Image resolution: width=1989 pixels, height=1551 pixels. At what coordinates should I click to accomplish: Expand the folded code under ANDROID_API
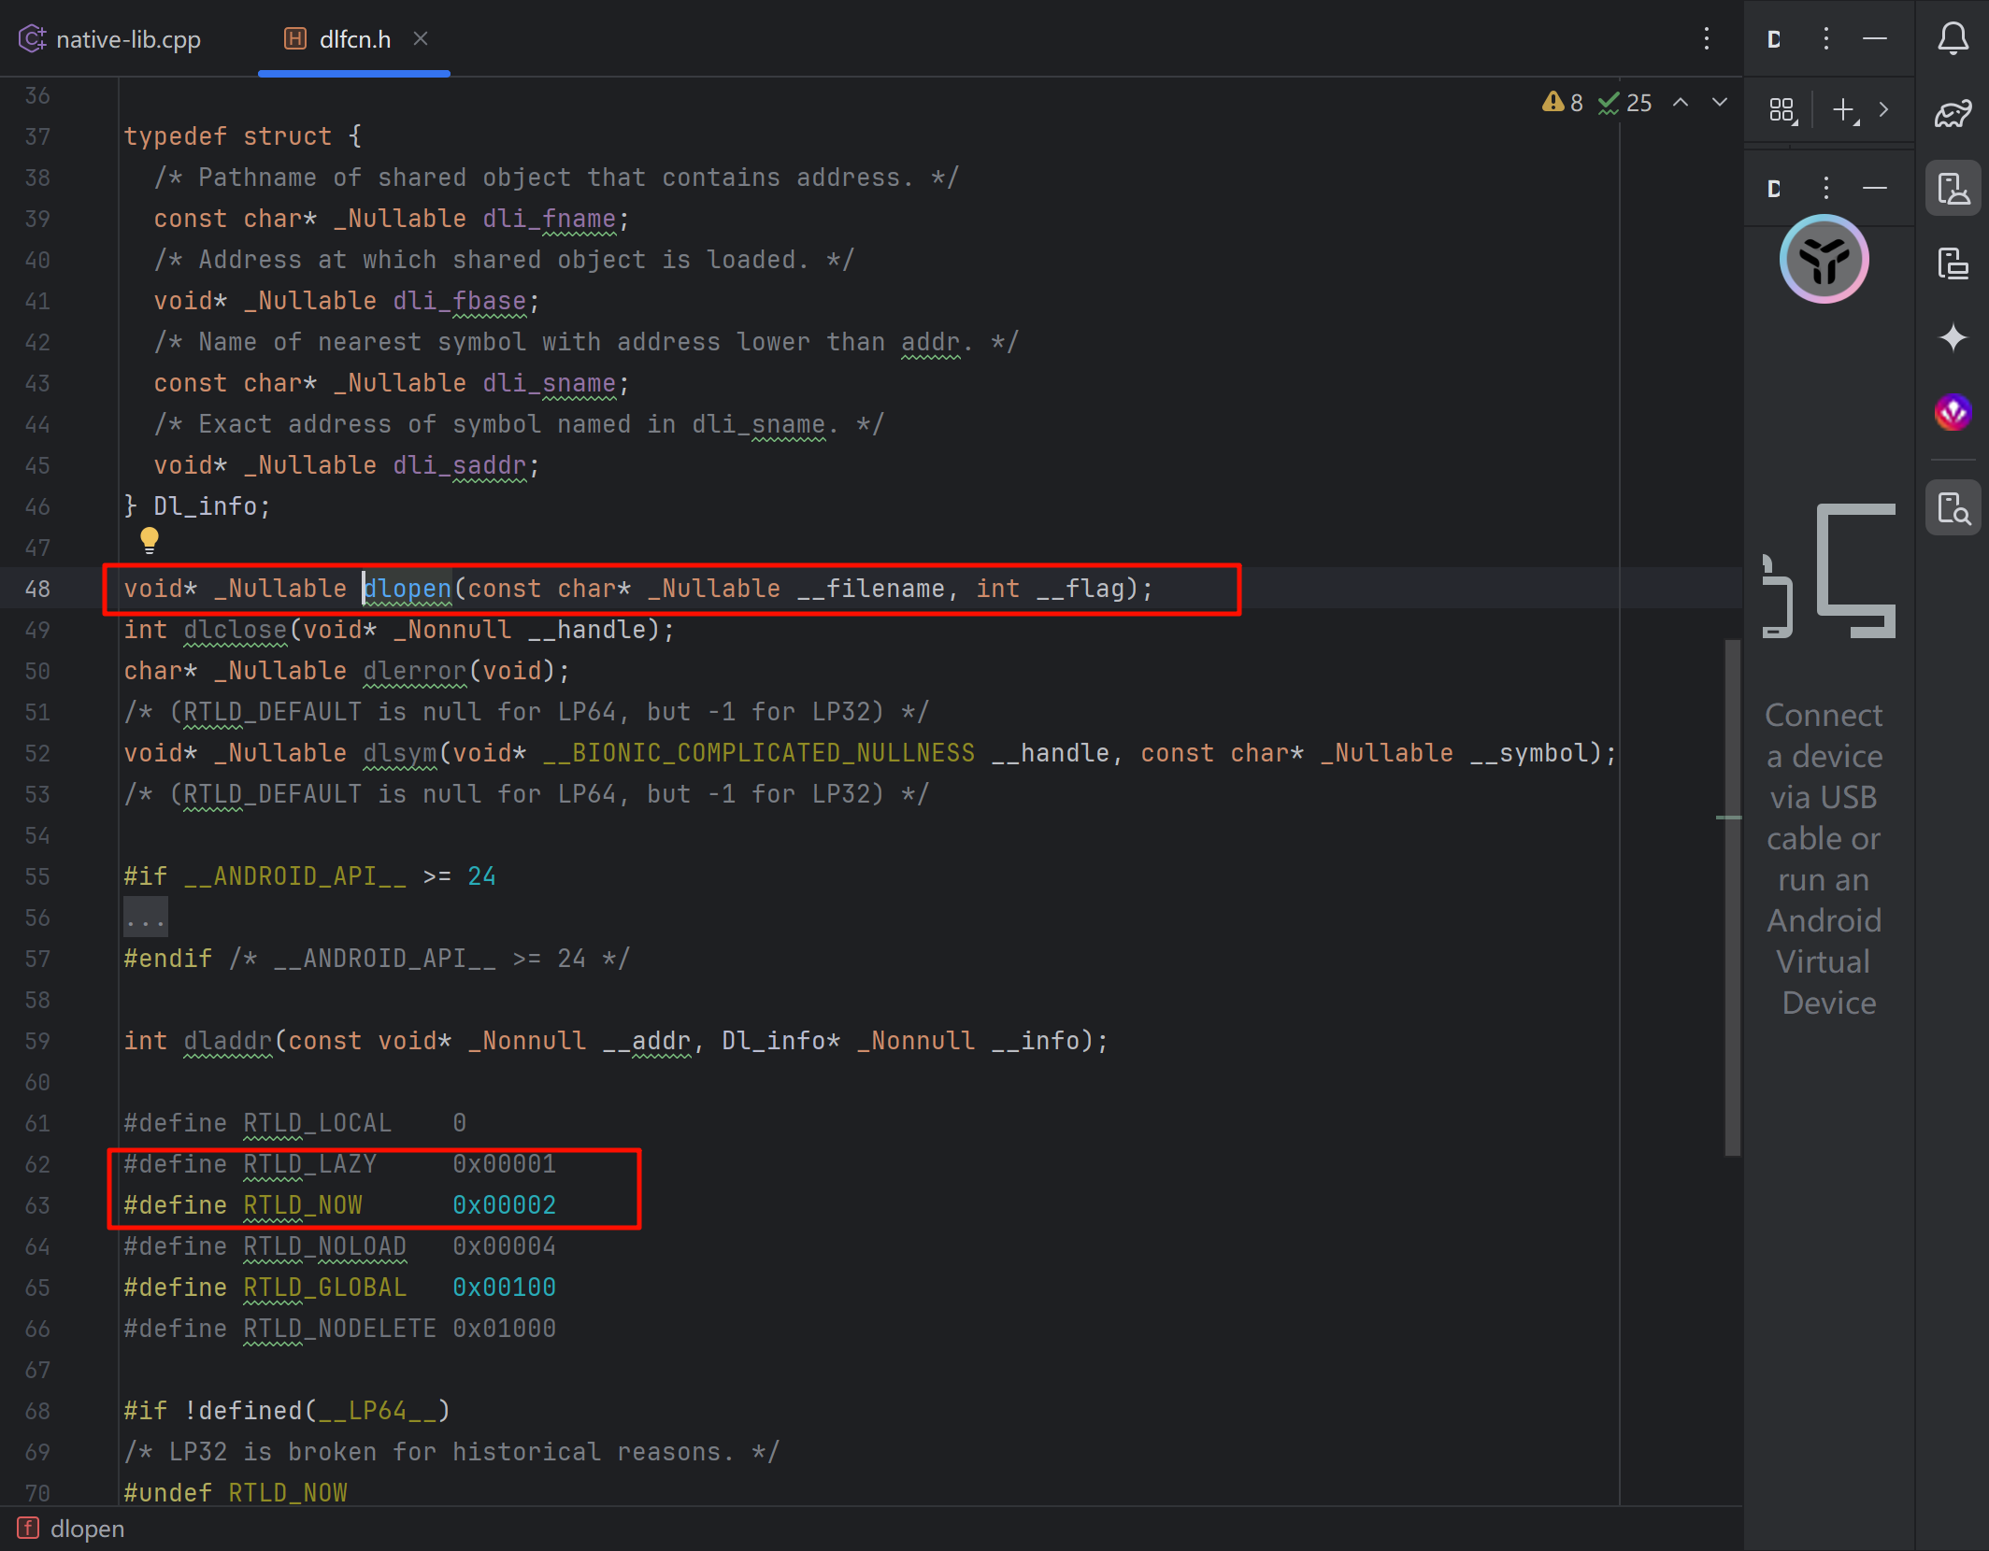146,918
